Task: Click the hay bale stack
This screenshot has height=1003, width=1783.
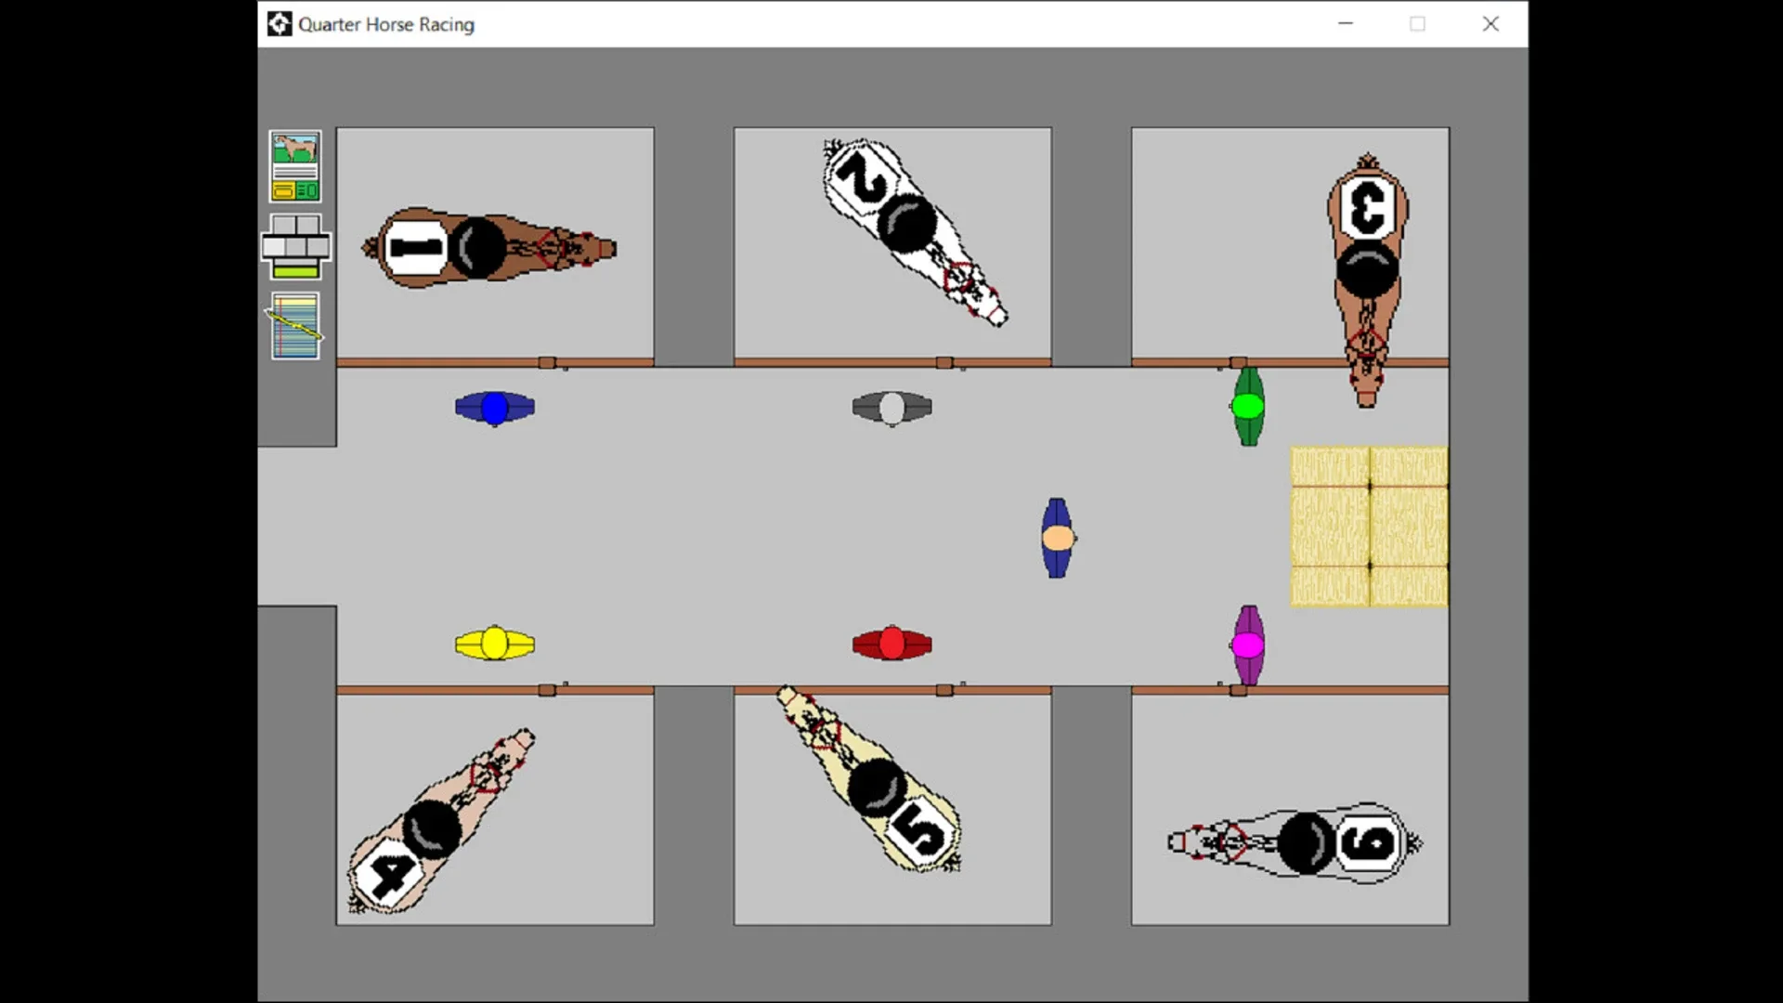Action: (x=1368, y=527)
